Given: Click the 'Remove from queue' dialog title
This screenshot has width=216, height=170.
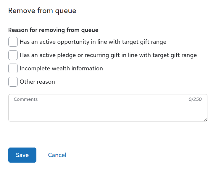Looking at the screenshot, I should 42,11.
